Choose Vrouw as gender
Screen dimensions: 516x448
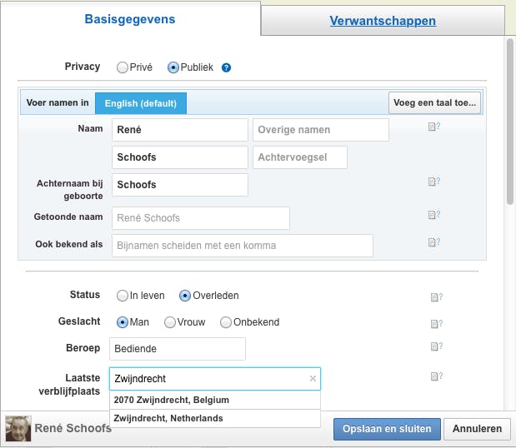click(x=170, y=322)
